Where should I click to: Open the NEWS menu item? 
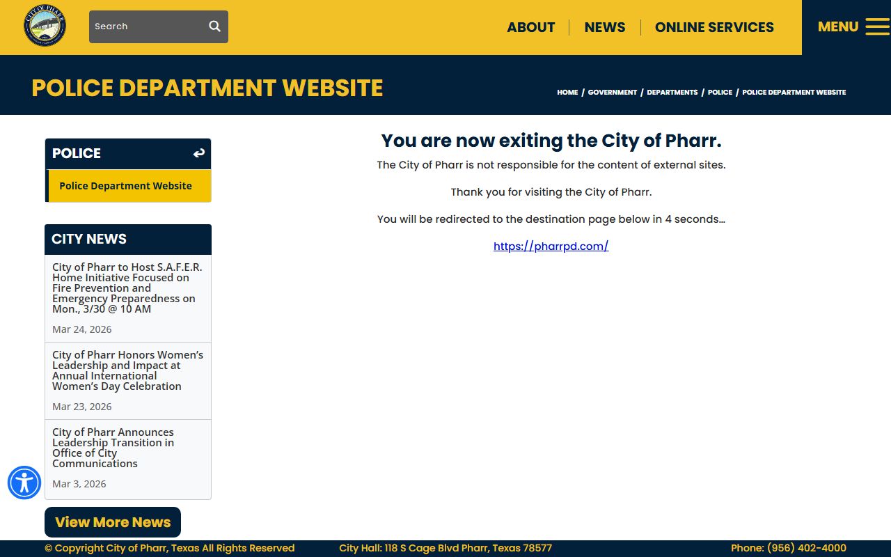click(x=604, y=27)
